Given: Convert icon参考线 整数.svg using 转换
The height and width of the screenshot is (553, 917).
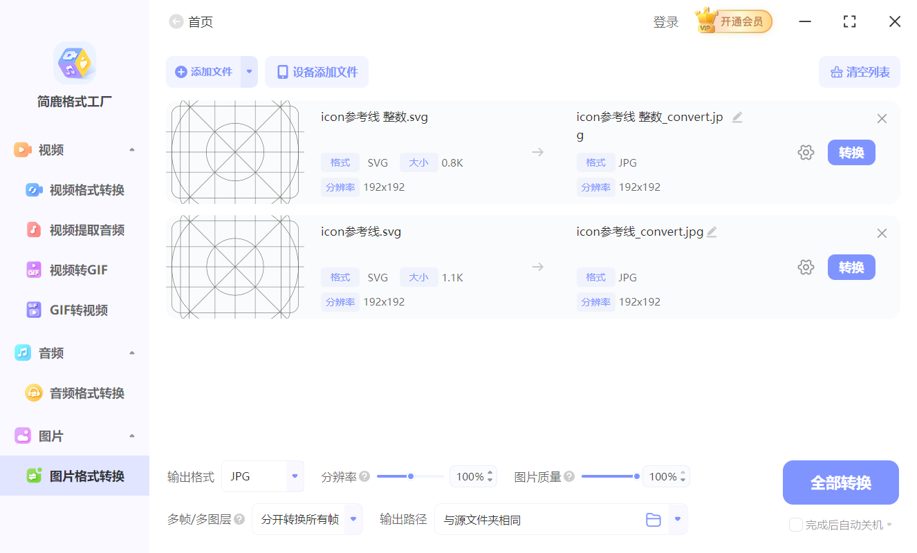Looking at the screenshot, I should pos(851,153).
